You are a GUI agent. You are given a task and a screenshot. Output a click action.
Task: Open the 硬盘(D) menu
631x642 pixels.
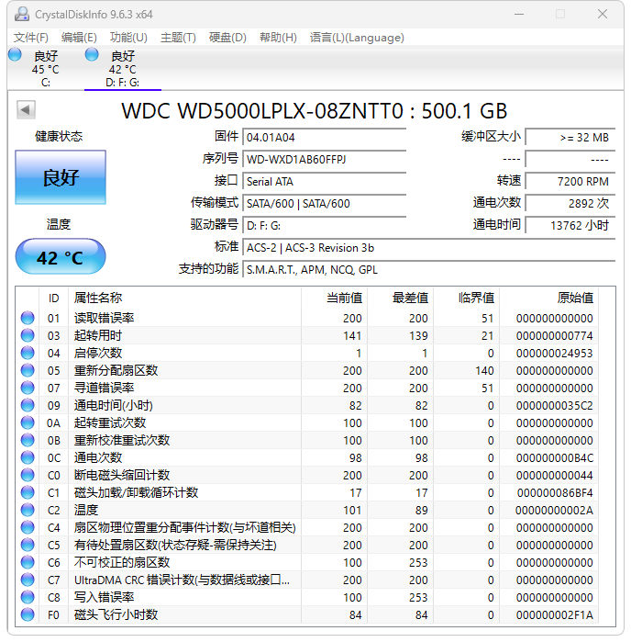[227, 38]
